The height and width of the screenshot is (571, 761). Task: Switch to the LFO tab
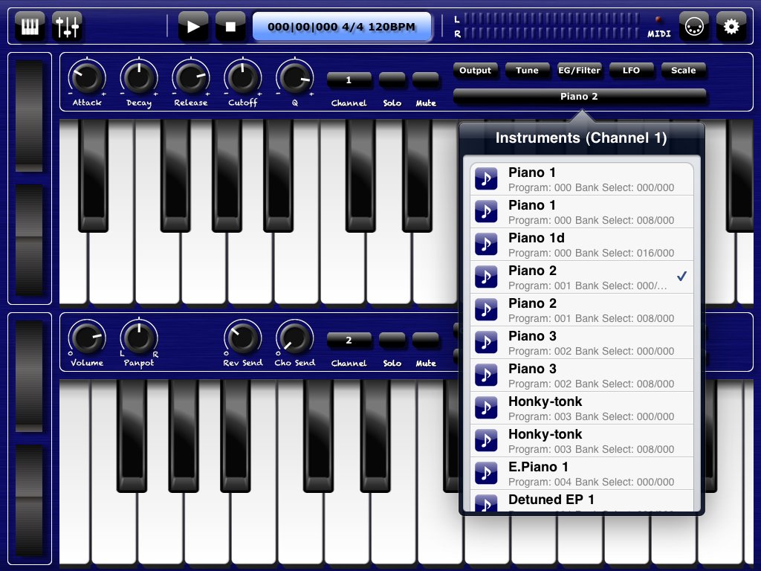631,71
